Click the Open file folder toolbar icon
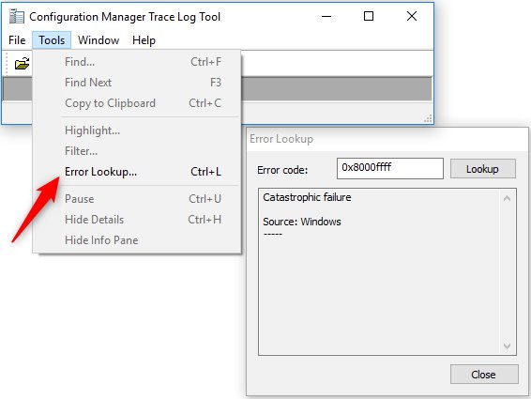531x399 pixels. [22, 64]
